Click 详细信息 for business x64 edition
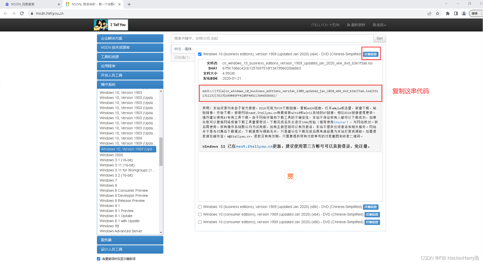Viewport: 483px width, 263px height. pyautogui.click(x=371, y=54)
